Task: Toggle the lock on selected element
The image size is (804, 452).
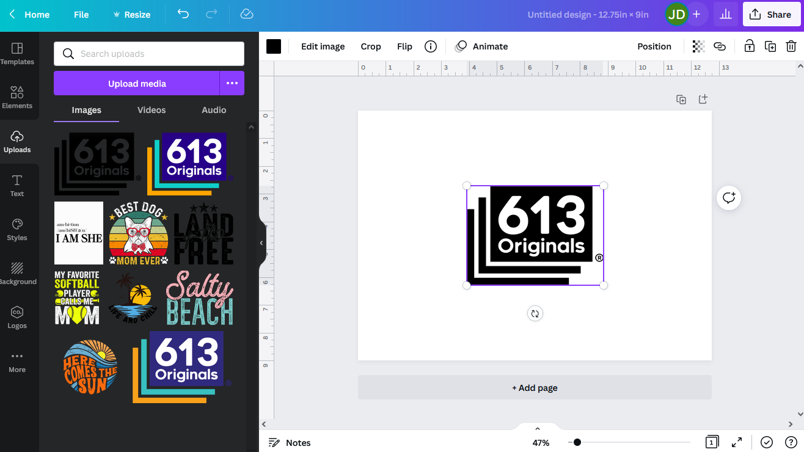Action: coord(749,46)
